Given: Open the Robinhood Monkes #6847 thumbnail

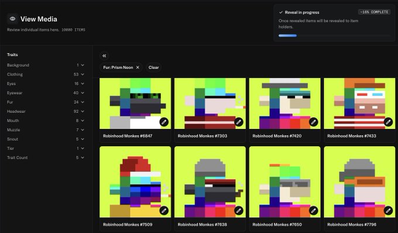Looking at the screenshot, I should (135, 103).
